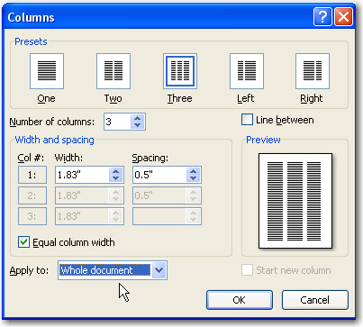This screenshot has width=363, height=327.
Task: Select the One column preset icon
Action: pyautogui.click(x=47, y=71)
